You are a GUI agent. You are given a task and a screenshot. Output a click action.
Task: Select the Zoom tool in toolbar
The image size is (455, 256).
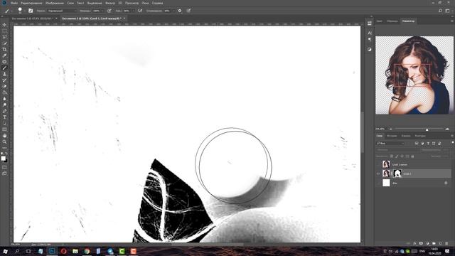(4, 142)
